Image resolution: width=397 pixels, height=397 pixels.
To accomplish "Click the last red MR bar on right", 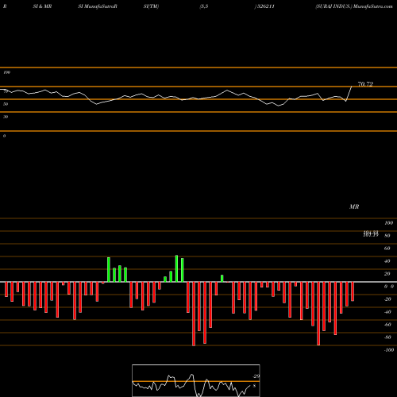I will point(353,291).
